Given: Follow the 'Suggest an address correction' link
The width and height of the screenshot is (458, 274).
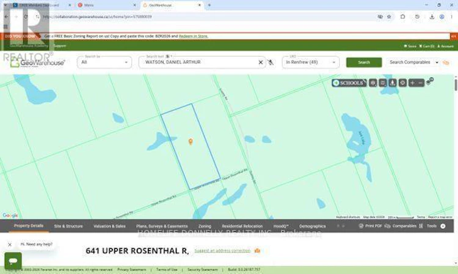Looking at the screenshot, I should point(222,251).
